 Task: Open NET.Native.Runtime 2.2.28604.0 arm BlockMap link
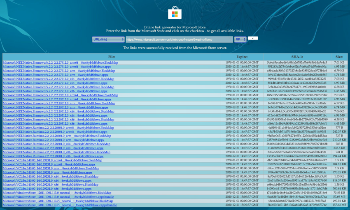click(x=57, y=136)
